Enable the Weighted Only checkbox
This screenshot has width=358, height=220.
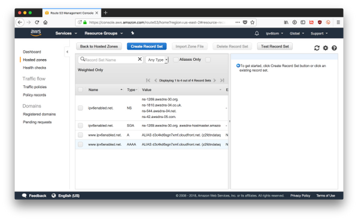(208, 60)
